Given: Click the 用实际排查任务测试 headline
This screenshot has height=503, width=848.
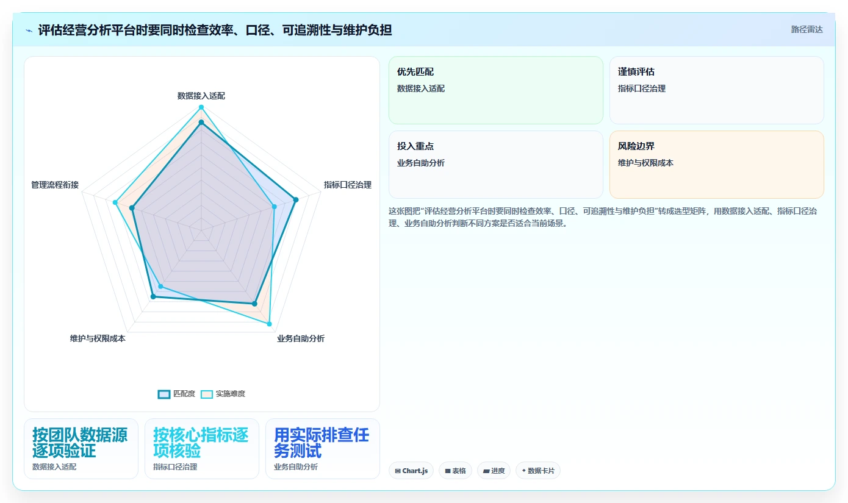Looking at the screenshot, I should coord(322,443).
